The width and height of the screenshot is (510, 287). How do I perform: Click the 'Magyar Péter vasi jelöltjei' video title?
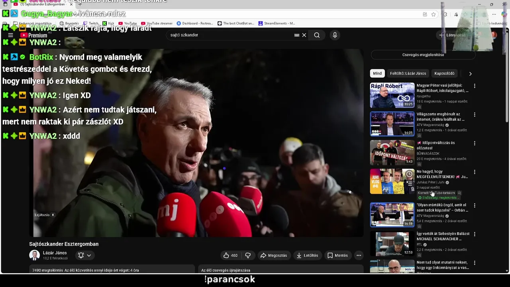[x=442, y=88]
